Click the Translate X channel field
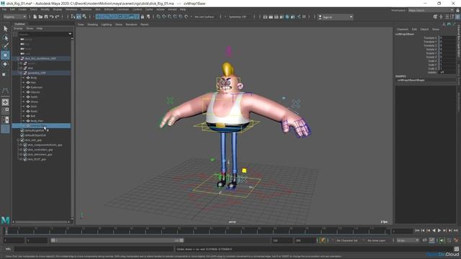Viewport: 461px width, 259px height. 448,38
